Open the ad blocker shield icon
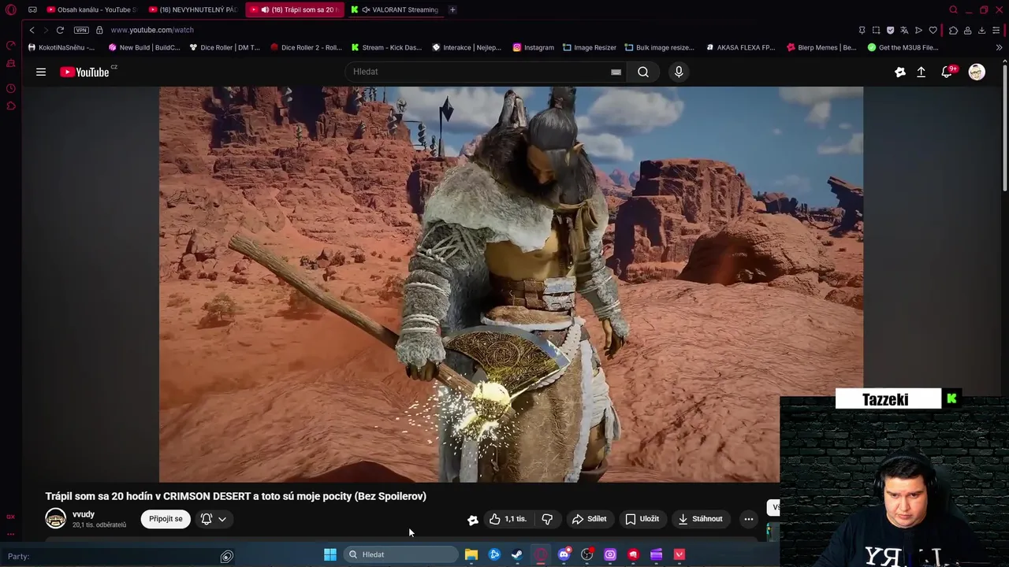The image size is (1009, 567). pyautogui.click(x=890, y=30)
